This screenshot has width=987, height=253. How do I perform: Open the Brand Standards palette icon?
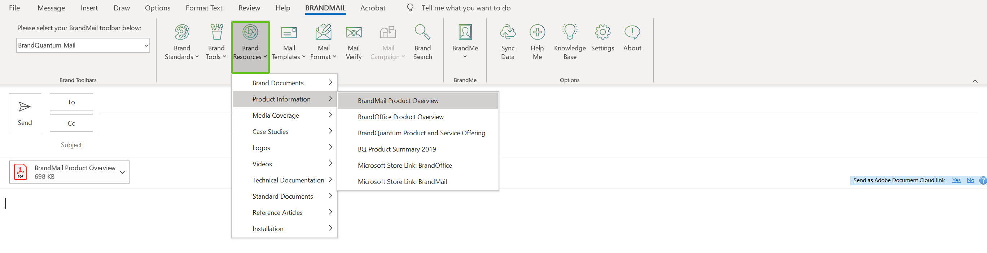tap(182, 32)
